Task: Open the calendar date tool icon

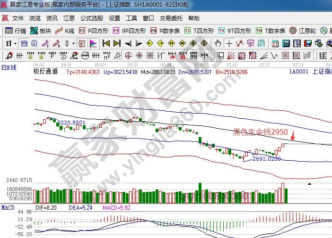Action: coord(275,43)
